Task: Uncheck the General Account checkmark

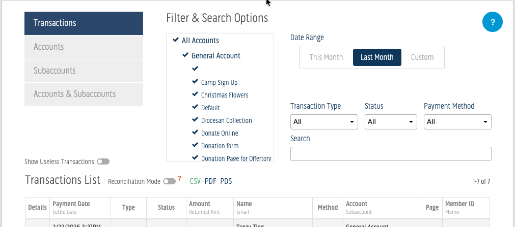Action: point(185,55)
